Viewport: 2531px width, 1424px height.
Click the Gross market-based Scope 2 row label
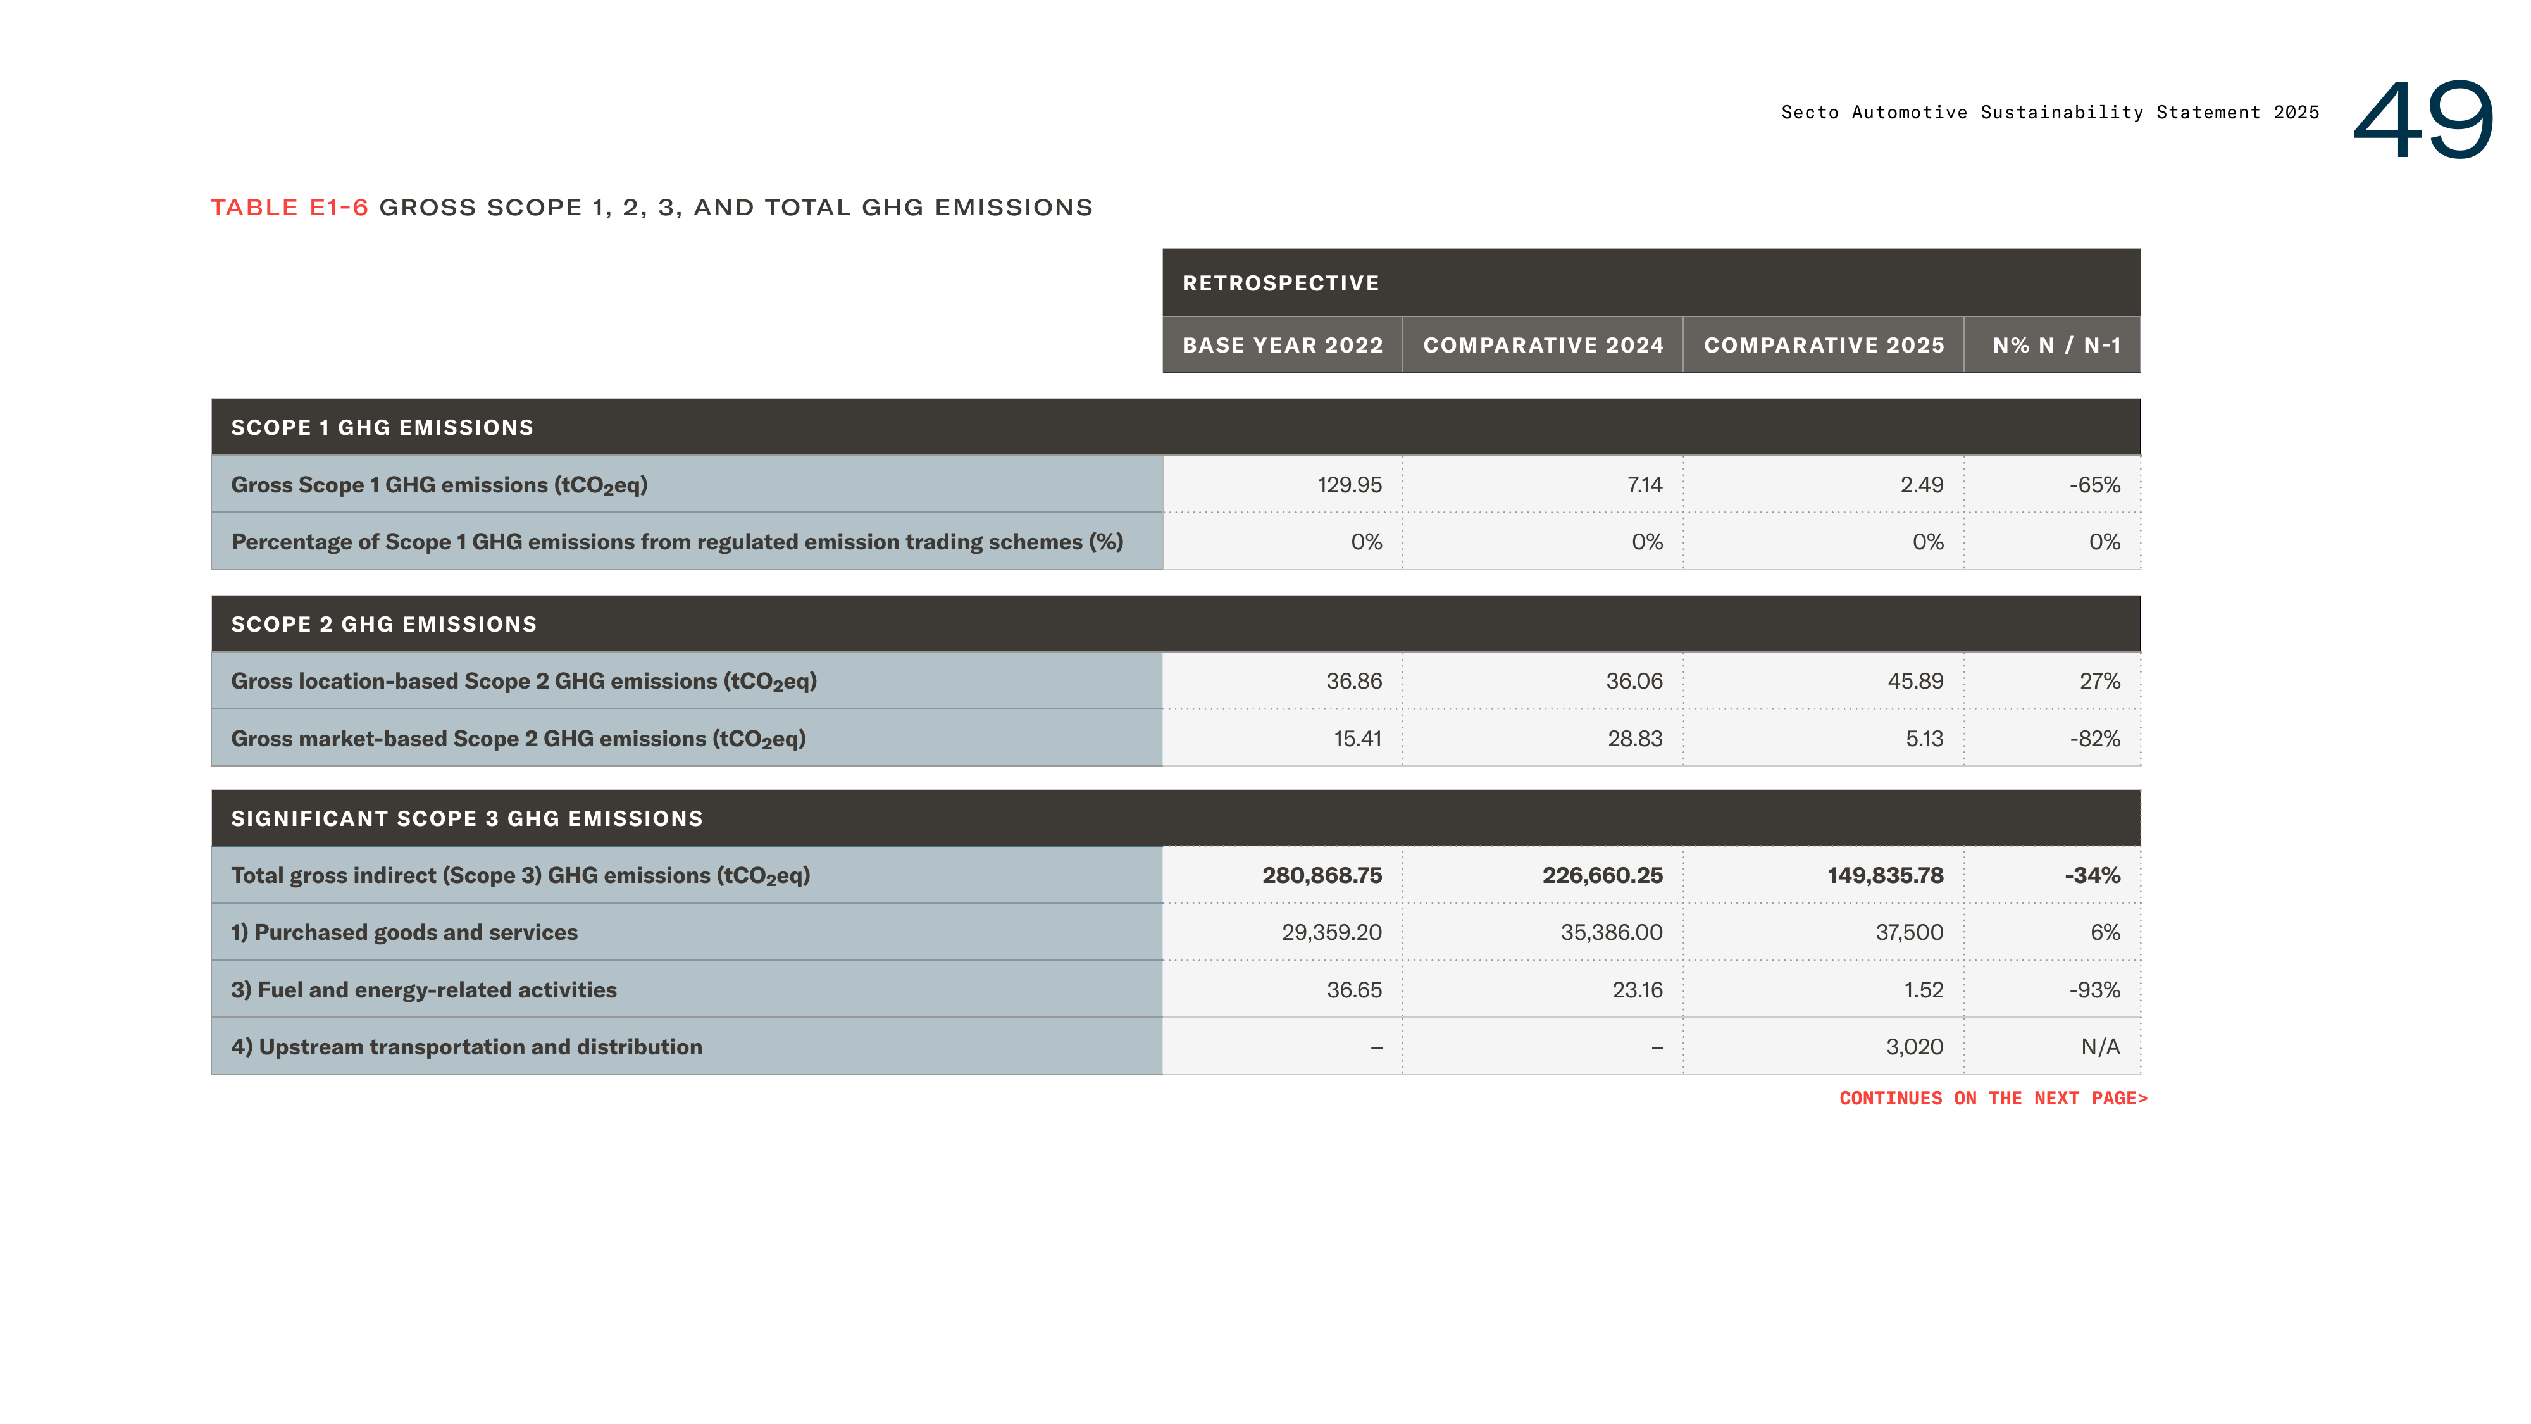tap(518, 738)
